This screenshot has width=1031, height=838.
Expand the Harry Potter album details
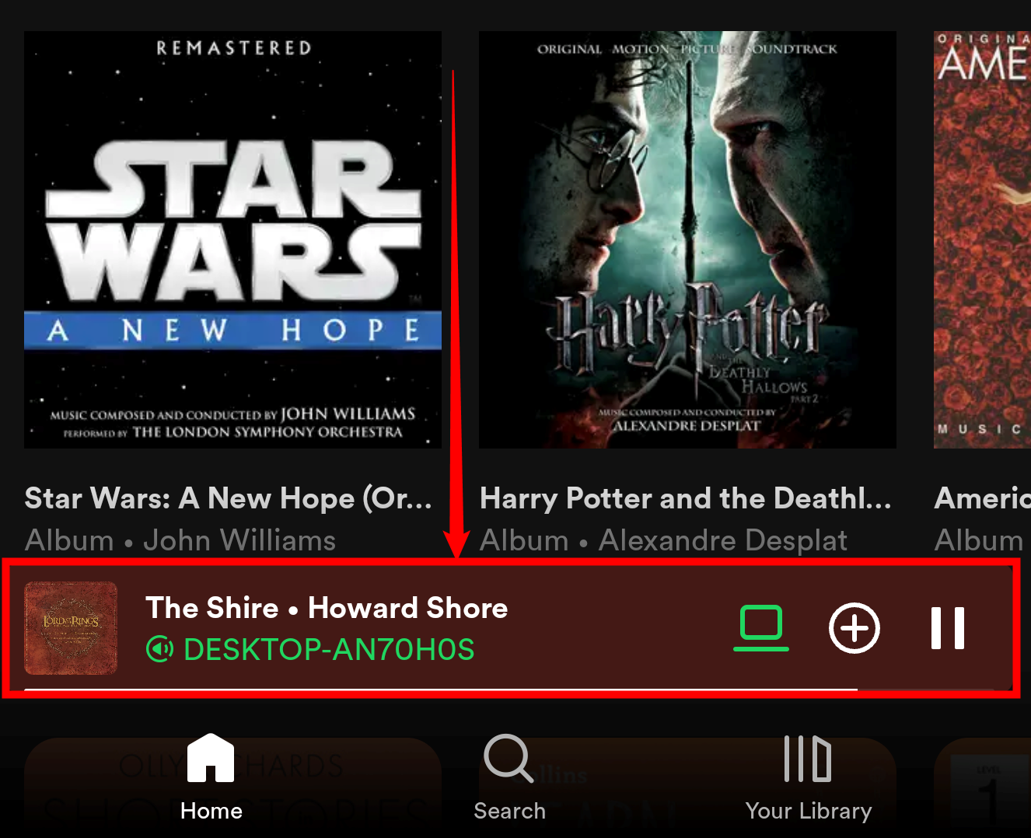pos(687,237)
